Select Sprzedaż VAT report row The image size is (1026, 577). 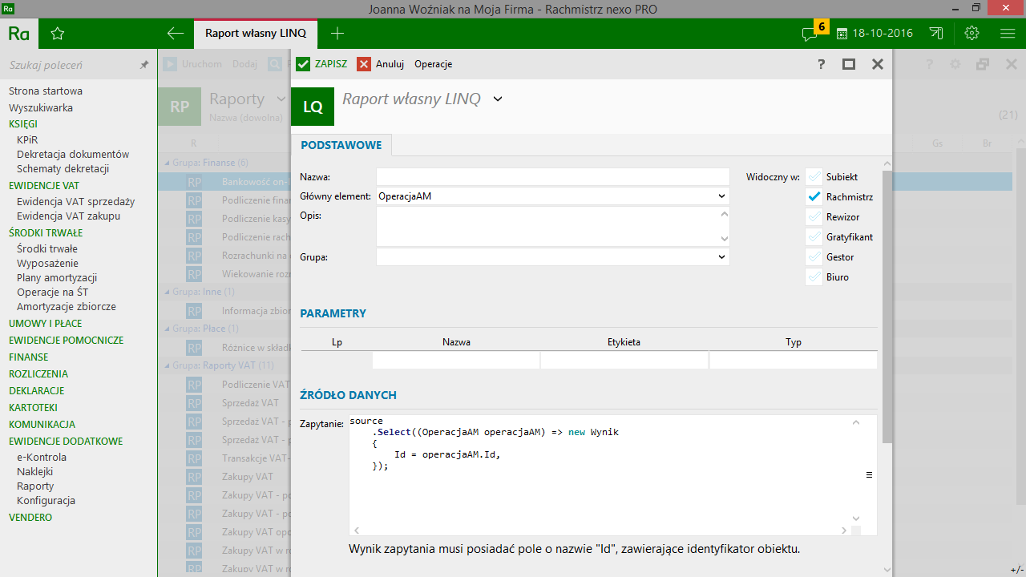click(250, 403)
